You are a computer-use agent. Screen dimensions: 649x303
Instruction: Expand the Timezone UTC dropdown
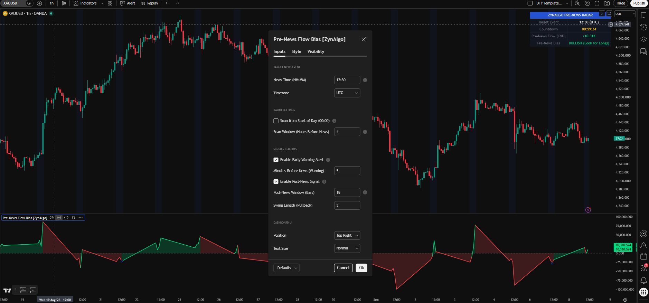(347, 93)
